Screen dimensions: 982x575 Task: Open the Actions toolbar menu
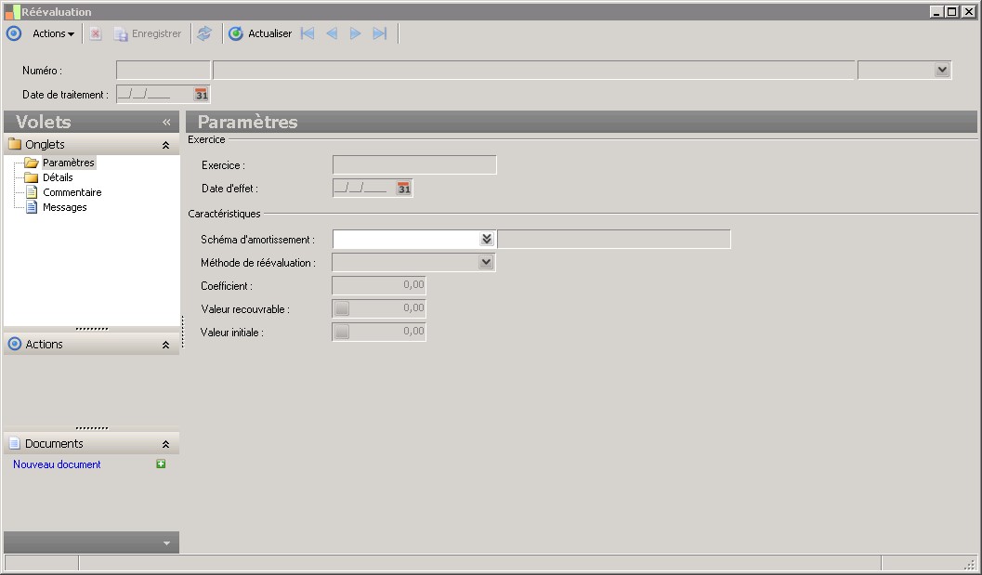pos(53,33)
